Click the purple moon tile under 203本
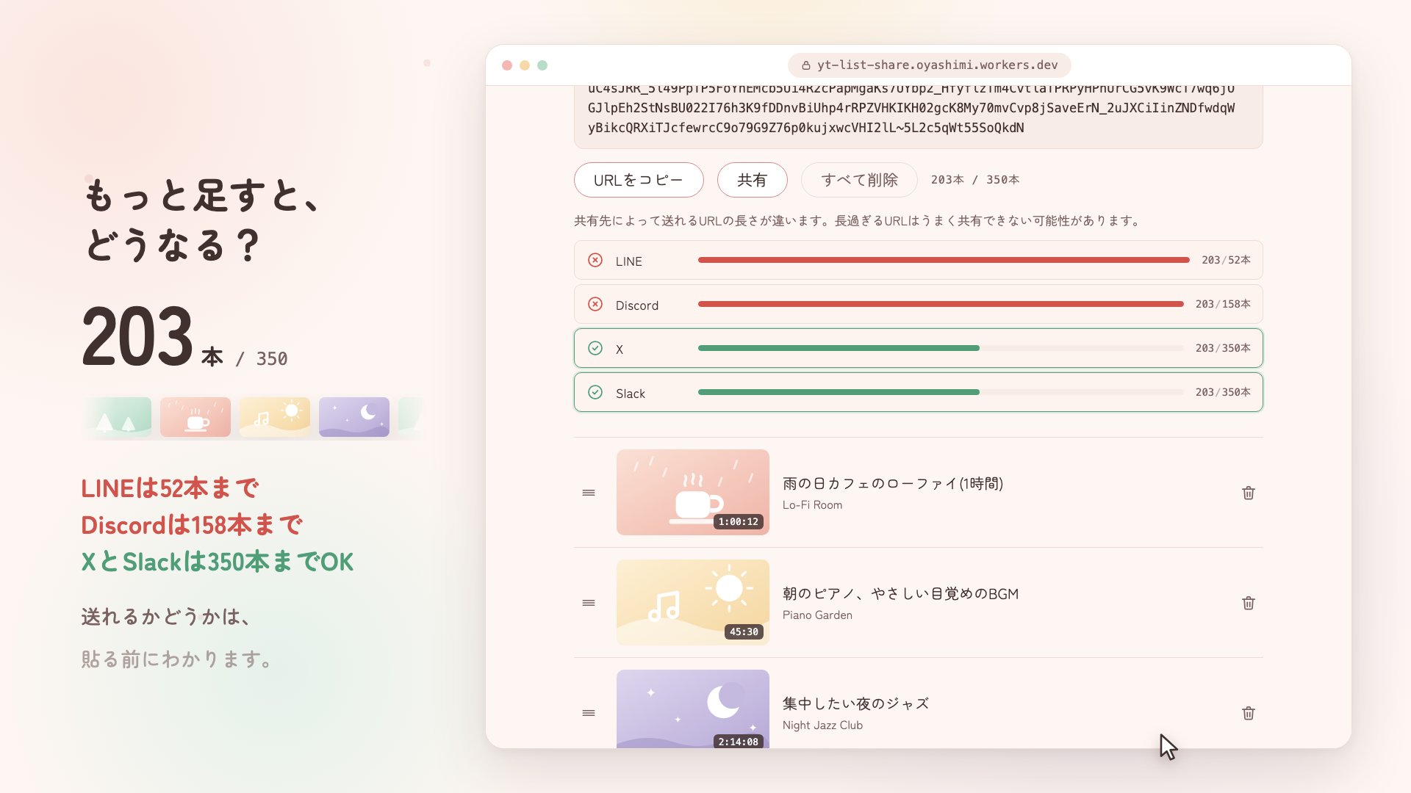 pyautogui.click(x=354, y=417)
